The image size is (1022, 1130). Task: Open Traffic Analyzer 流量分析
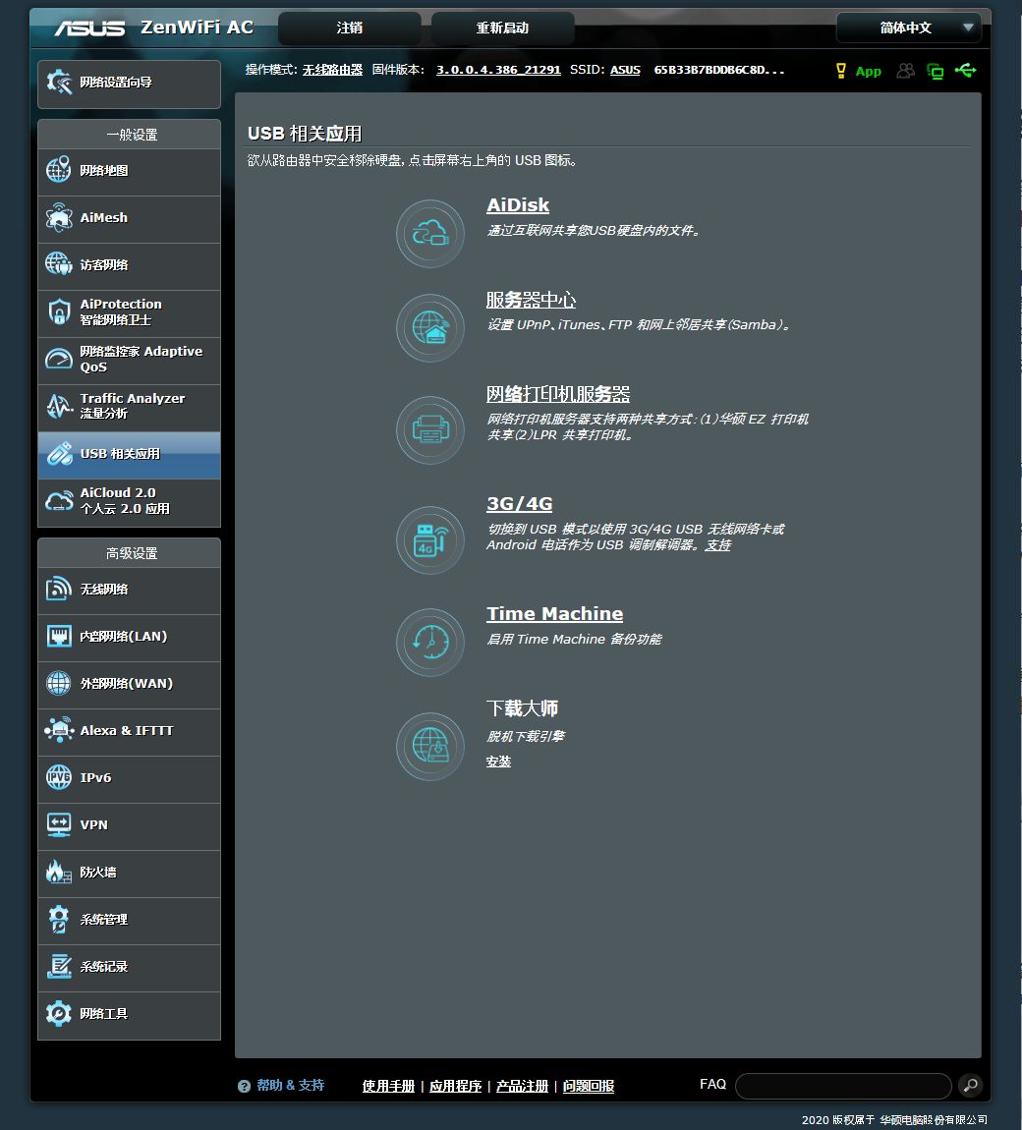coord(129,407)
